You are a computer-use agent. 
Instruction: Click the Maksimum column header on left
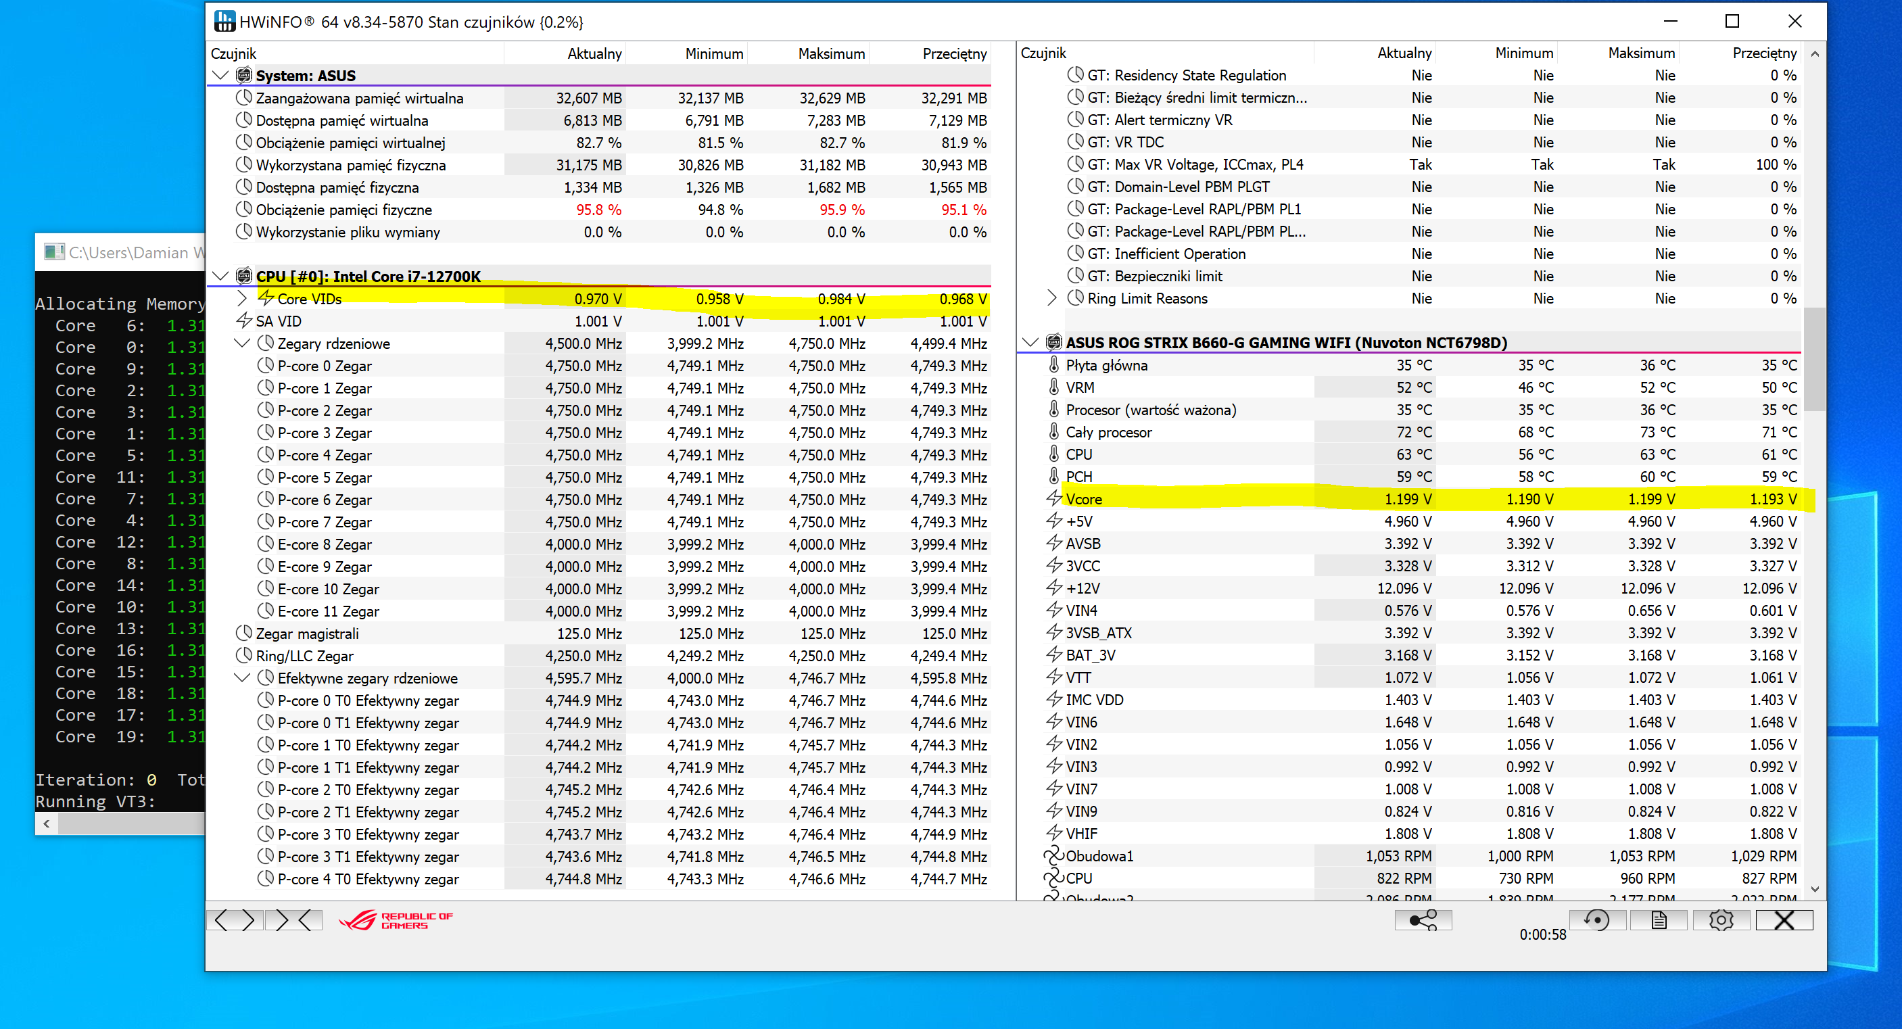coord(831,53)
